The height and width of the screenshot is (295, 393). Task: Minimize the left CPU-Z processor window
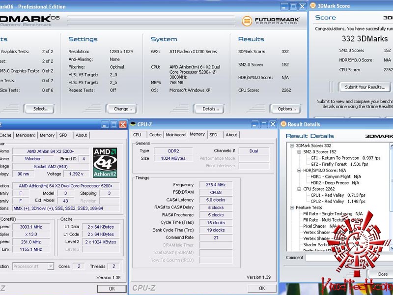click(105, 124)
